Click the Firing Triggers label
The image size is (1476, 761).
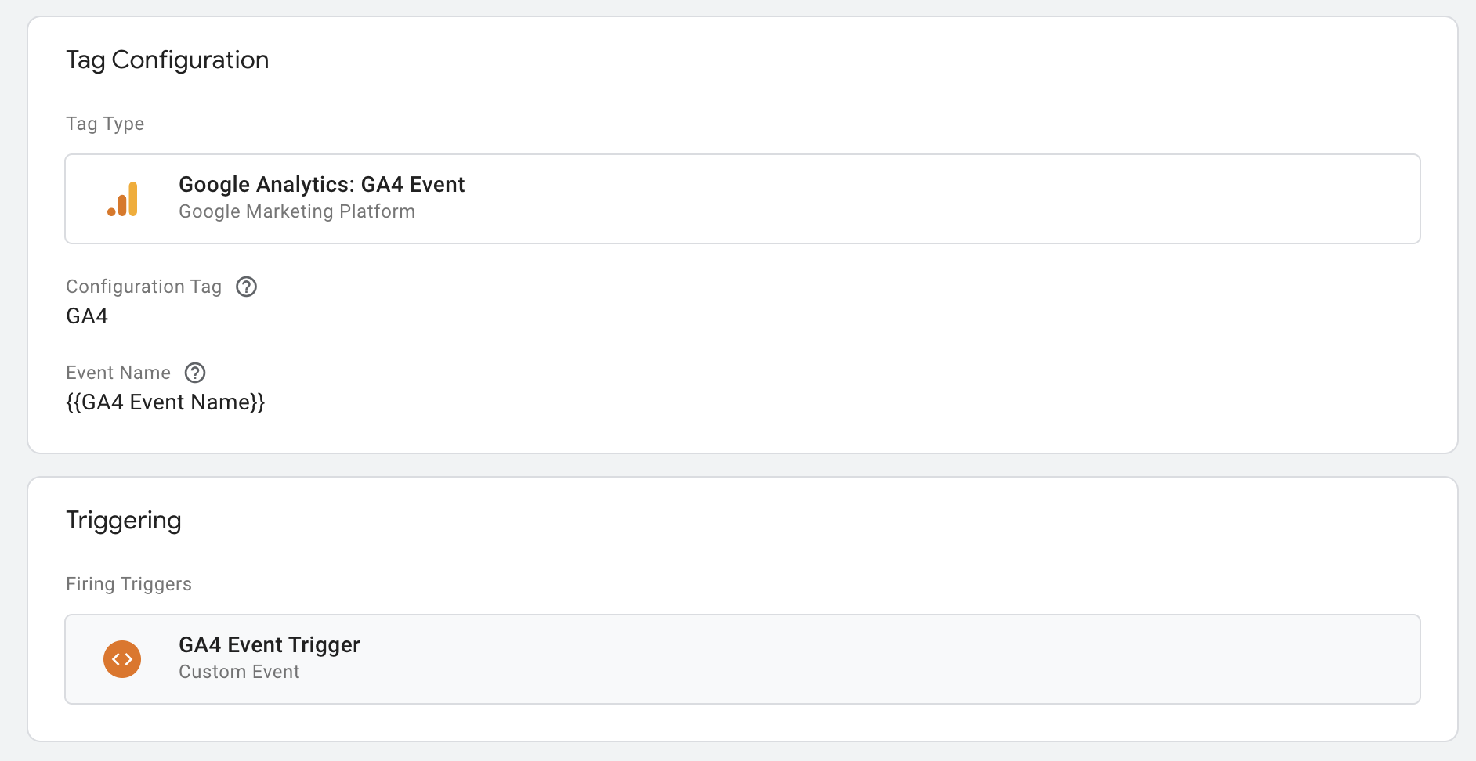point(128,584)
